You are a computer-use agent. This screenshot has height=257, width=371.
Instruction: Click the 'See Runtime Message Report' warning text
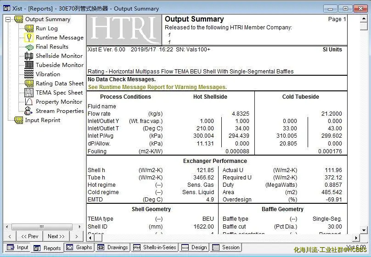pos(157,87)
